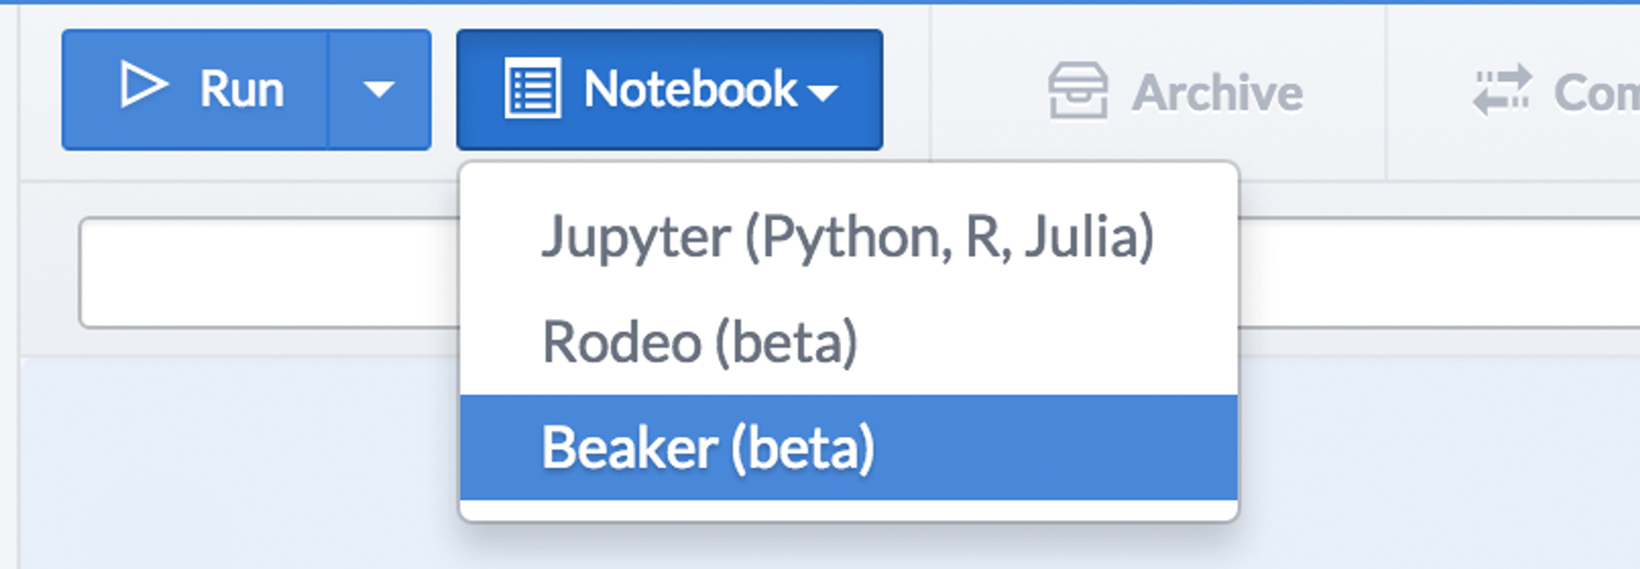Click the play triangle icon on Run button
1640x569 pixels.
pos(145,85)
